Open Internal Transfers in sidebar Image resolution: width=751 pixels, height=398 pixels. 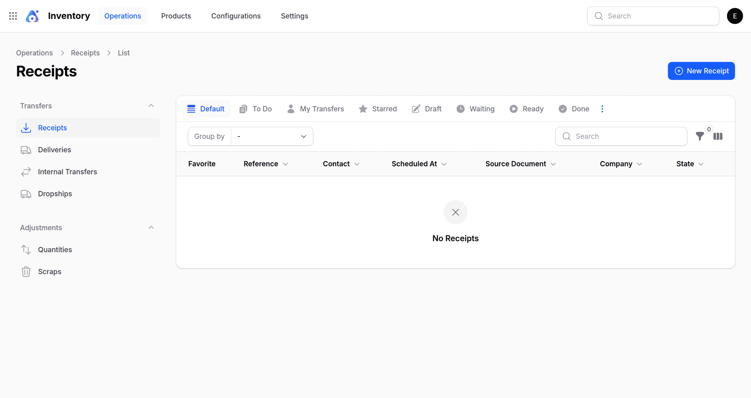click(67, 172)
